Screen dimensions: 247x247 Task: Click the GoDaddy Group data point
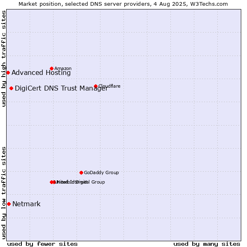tap(81, 172)
